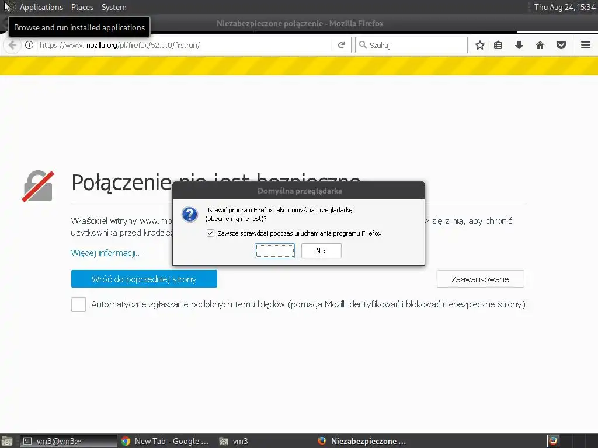The image size is (598, 448).
Task: Click the clock 'Thu Aug 24, 15:34'
Action: pos(565,7)
